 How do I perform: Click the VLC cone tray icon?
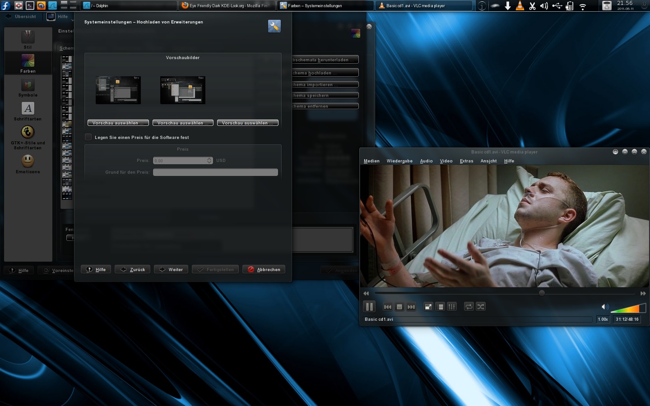pos(520,6)
